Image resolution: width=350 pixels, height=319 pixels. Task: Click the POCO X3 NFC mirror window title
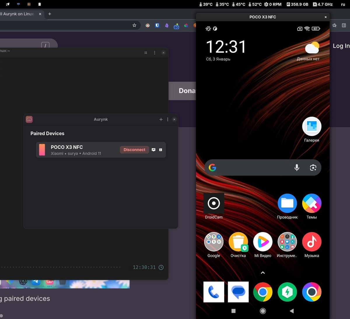click(263, 17)
